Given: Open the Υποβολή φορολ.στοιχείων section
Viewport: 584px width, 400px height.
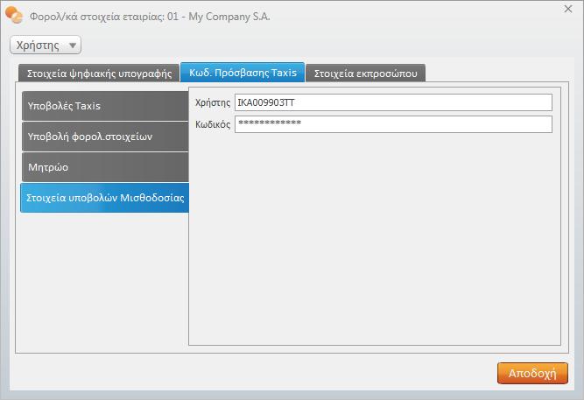Looking at the screenshot, I should tap(104, 137).
